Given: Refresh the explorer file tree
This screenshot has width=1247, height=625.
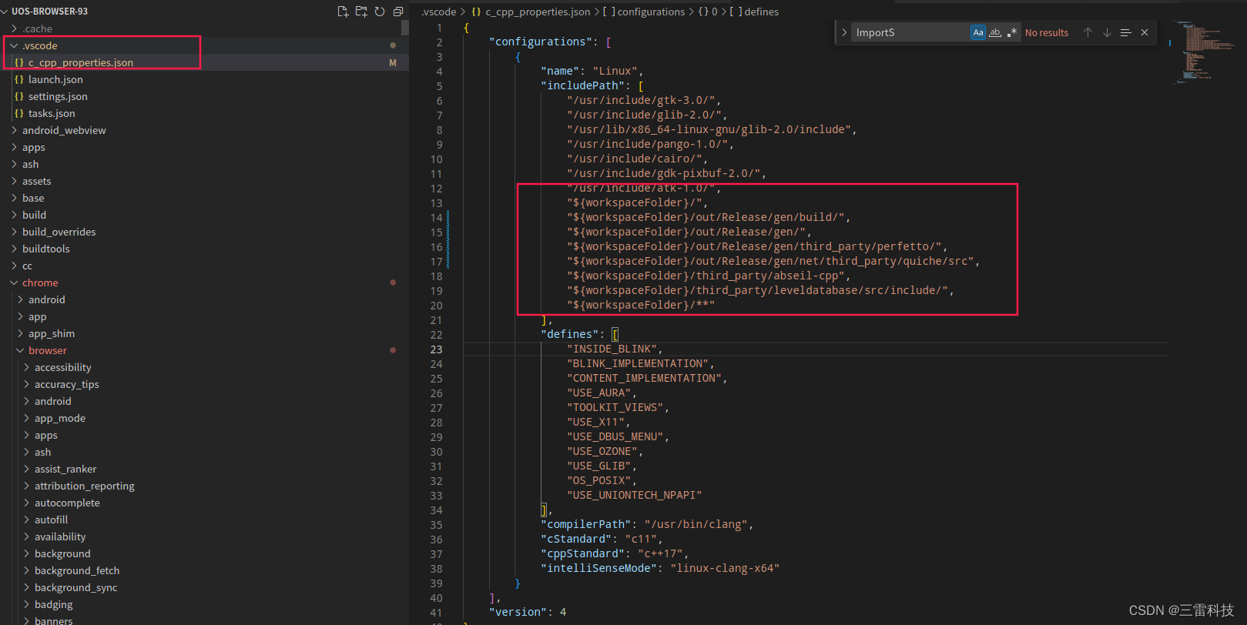Looking at the screenshot, I should point(380,12).
